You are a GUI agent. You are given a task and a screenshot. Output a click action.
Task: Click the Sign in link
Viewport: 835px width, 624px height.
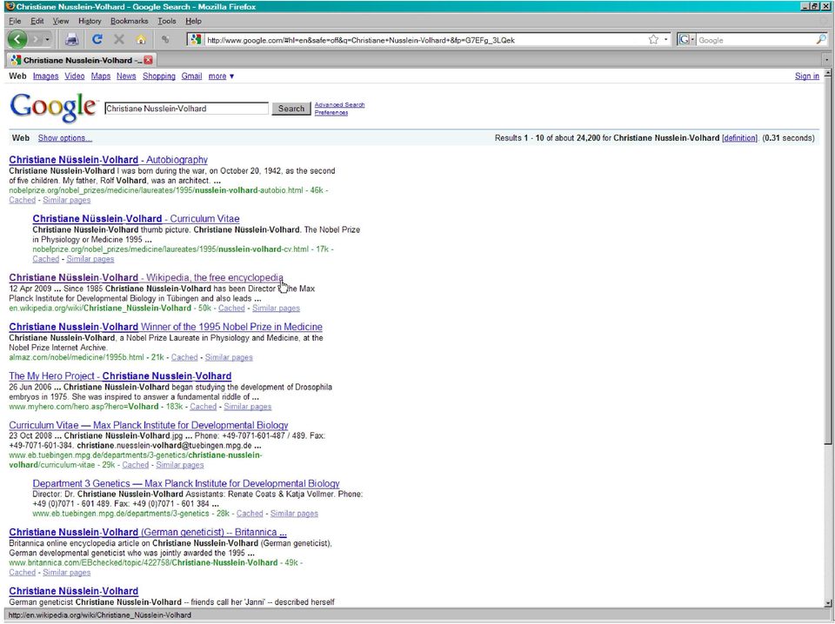807,76
